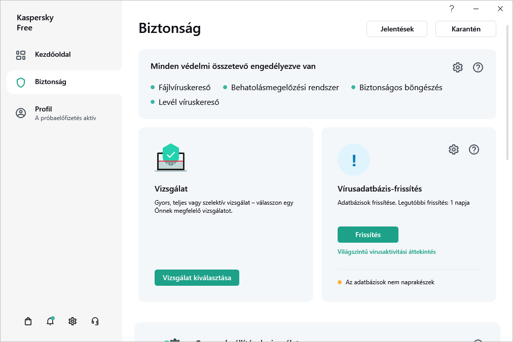The image size is (513, 342).
Task: Open Világszintű vírusaktivitási áttekintés link
Action: [x=387, y=252]
